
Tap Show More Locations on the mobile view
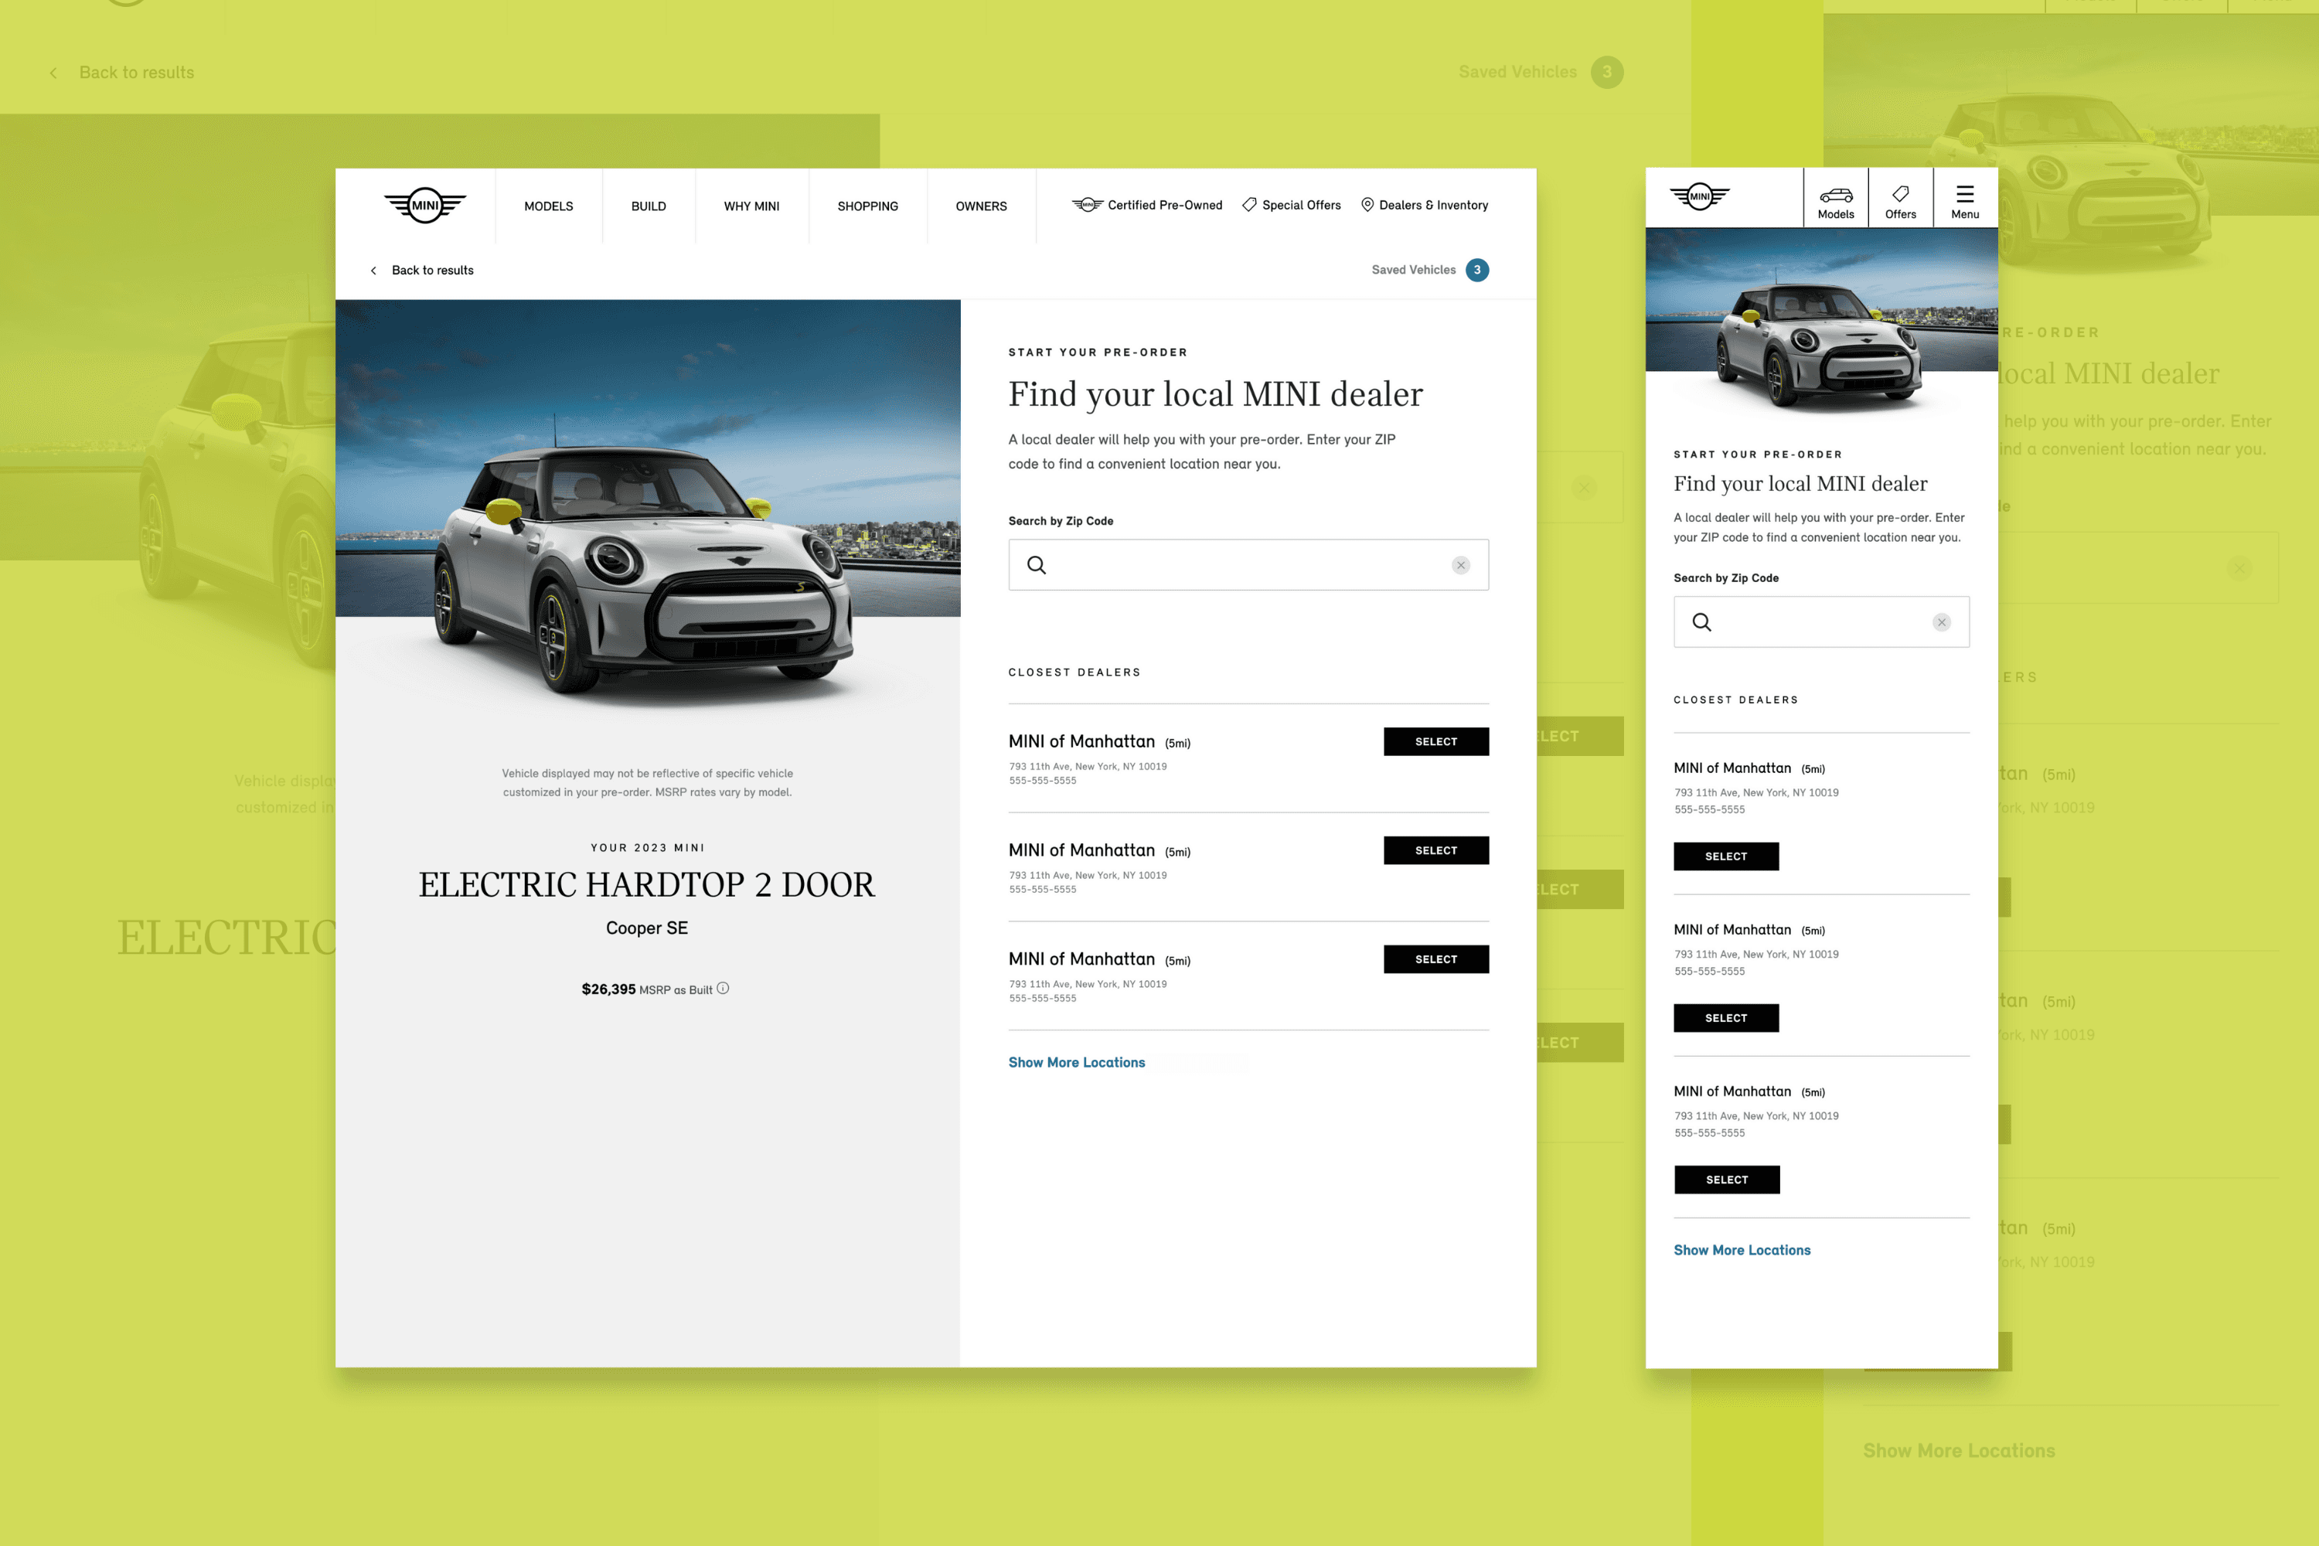click(x=1742, y=1249)
